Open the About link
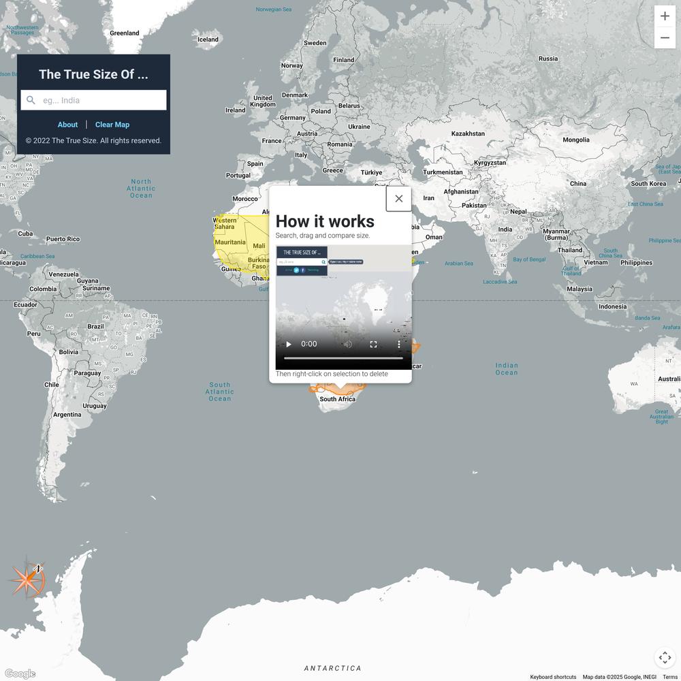 click(67, 125)
